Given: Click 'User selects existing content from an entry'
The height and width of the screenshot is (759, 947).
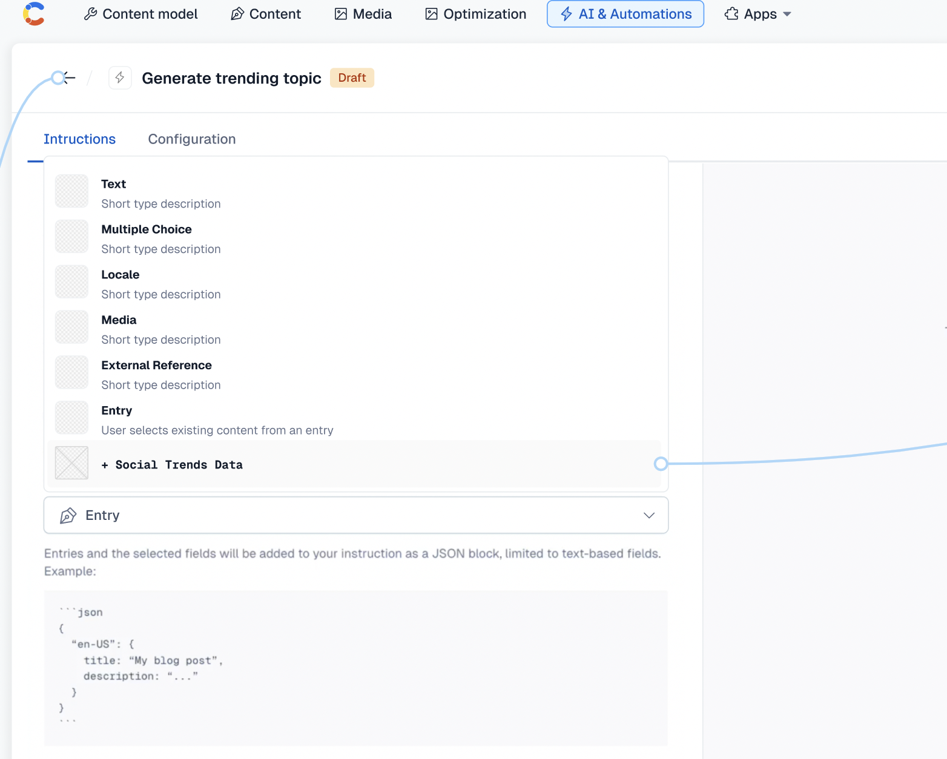Looking at the screenshot, I should tap(217, 430).
